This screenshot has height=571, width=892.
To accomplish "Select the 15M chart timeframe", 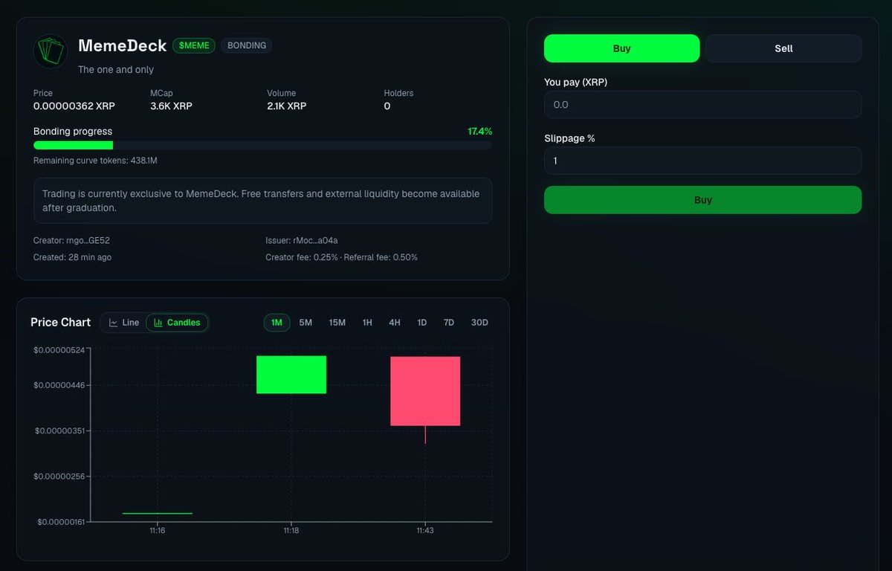I will 337,323.
